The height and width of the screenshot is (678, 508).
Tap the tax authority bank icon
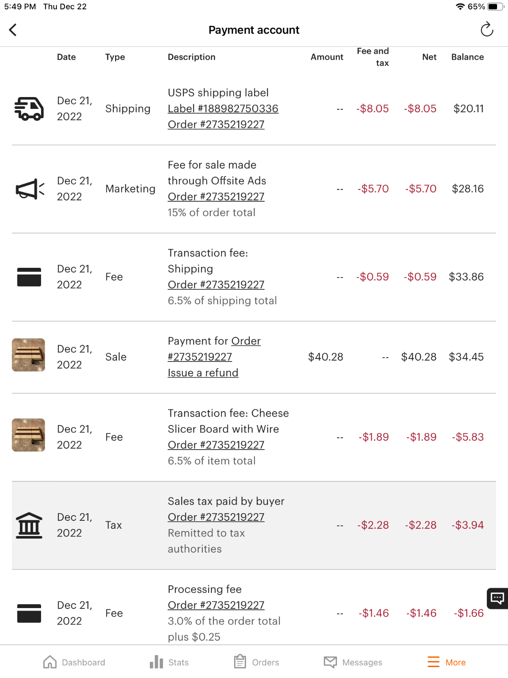(29, 525)
